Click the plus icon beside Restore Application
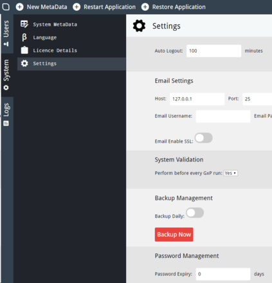The width and height of the screenshot is (272, 283). [x=145, y=7]
